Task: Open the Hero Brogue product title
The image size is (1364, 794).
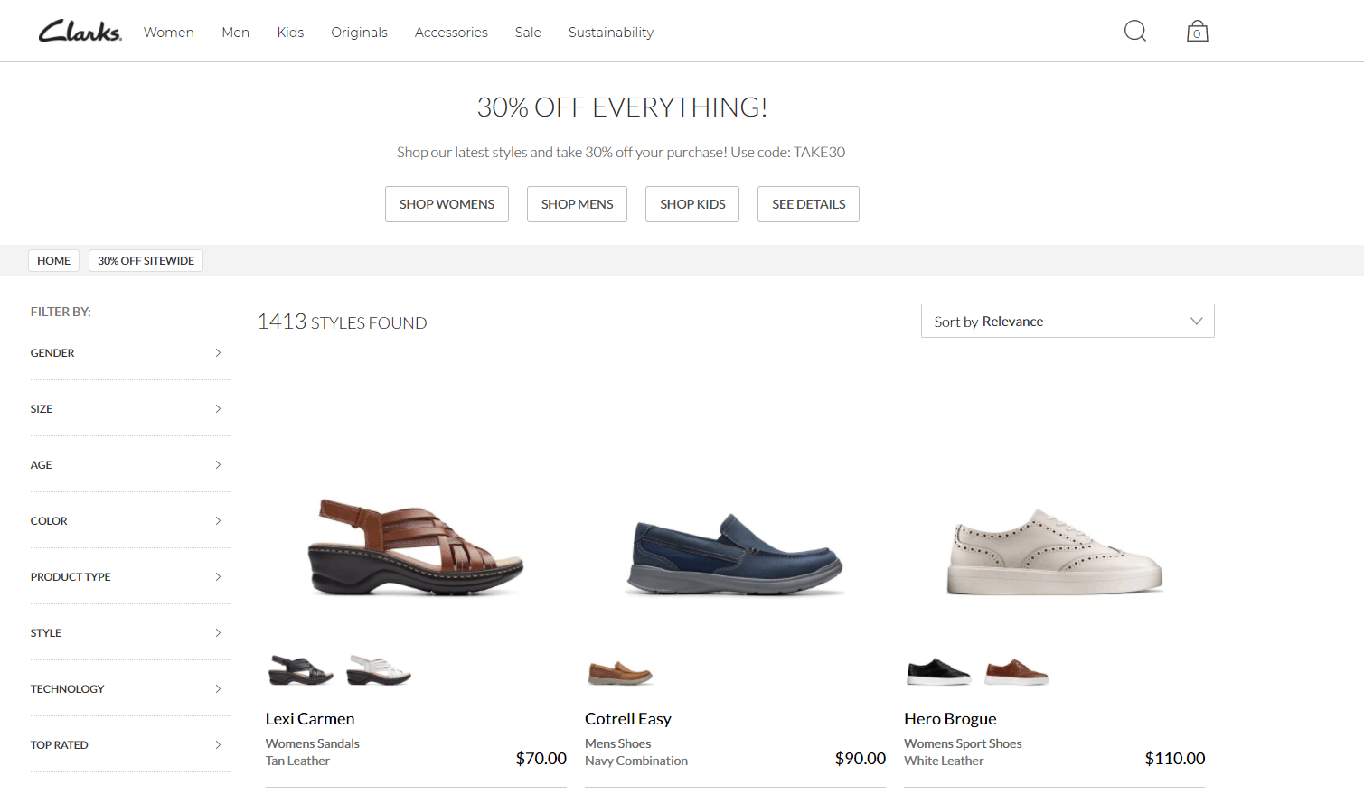Action: [950, 719]
